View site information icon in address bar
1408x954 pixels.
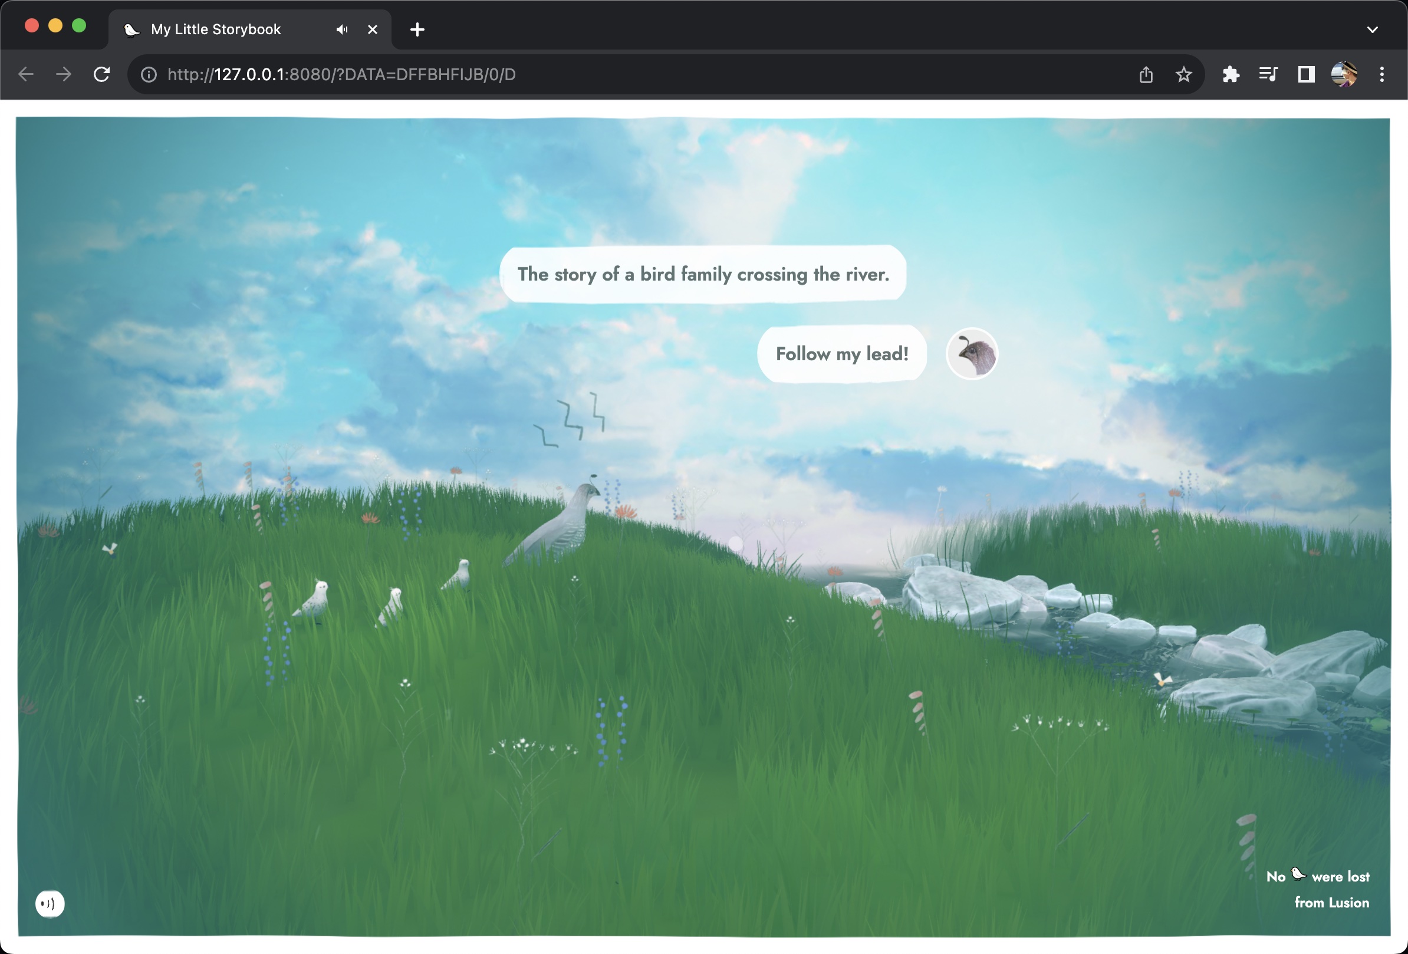(x=149, y=74)
